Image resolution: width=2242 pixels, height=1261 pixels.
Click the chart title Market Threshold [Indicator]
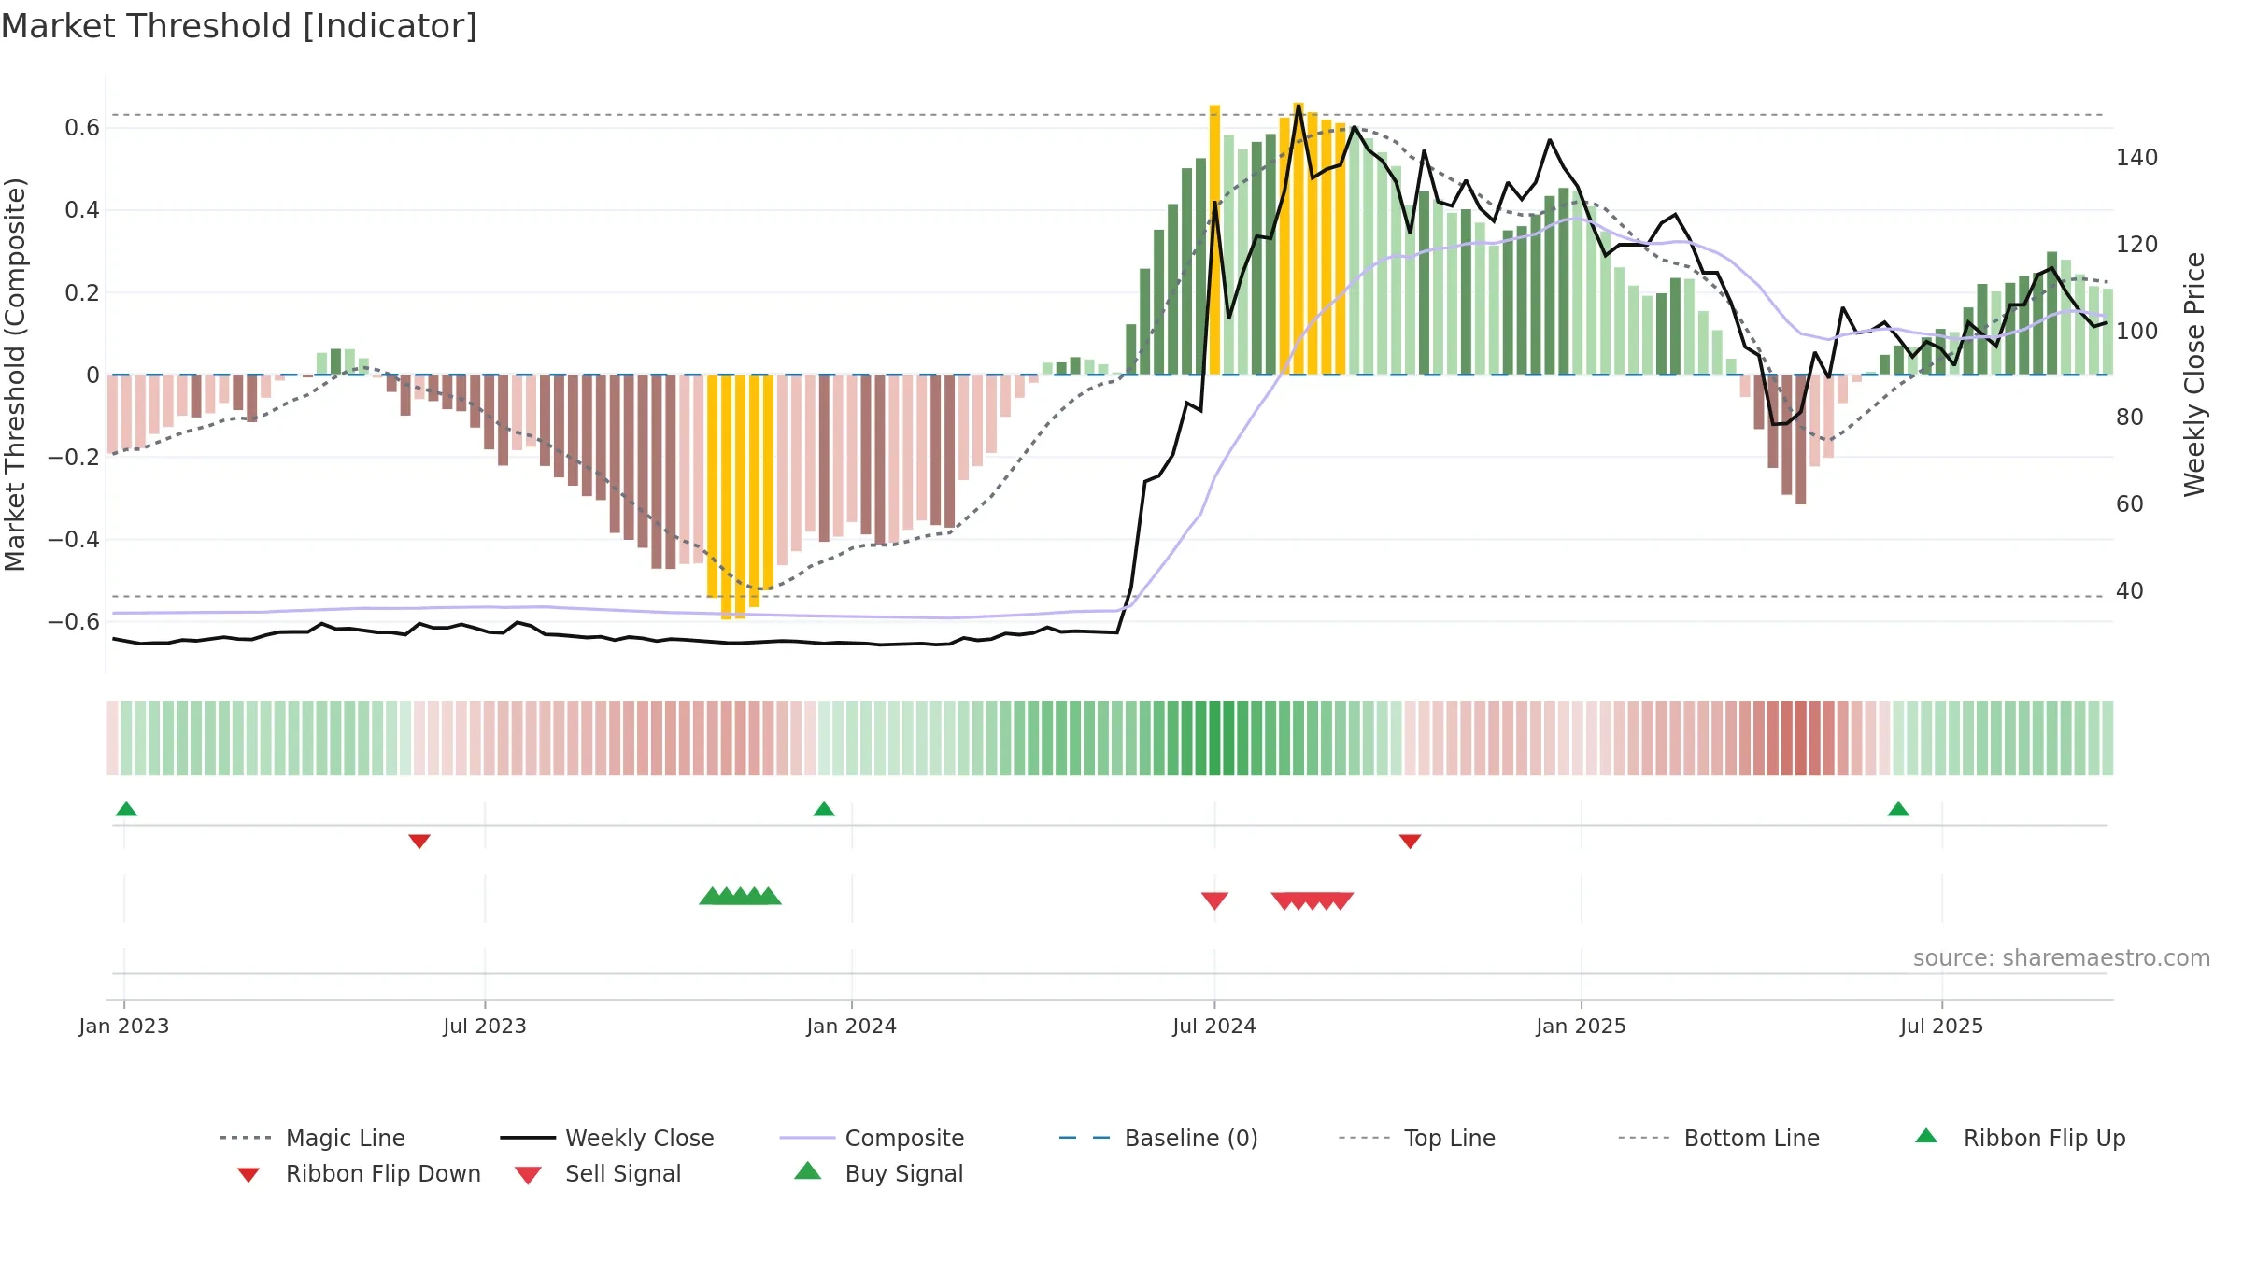tap(239, 26)
